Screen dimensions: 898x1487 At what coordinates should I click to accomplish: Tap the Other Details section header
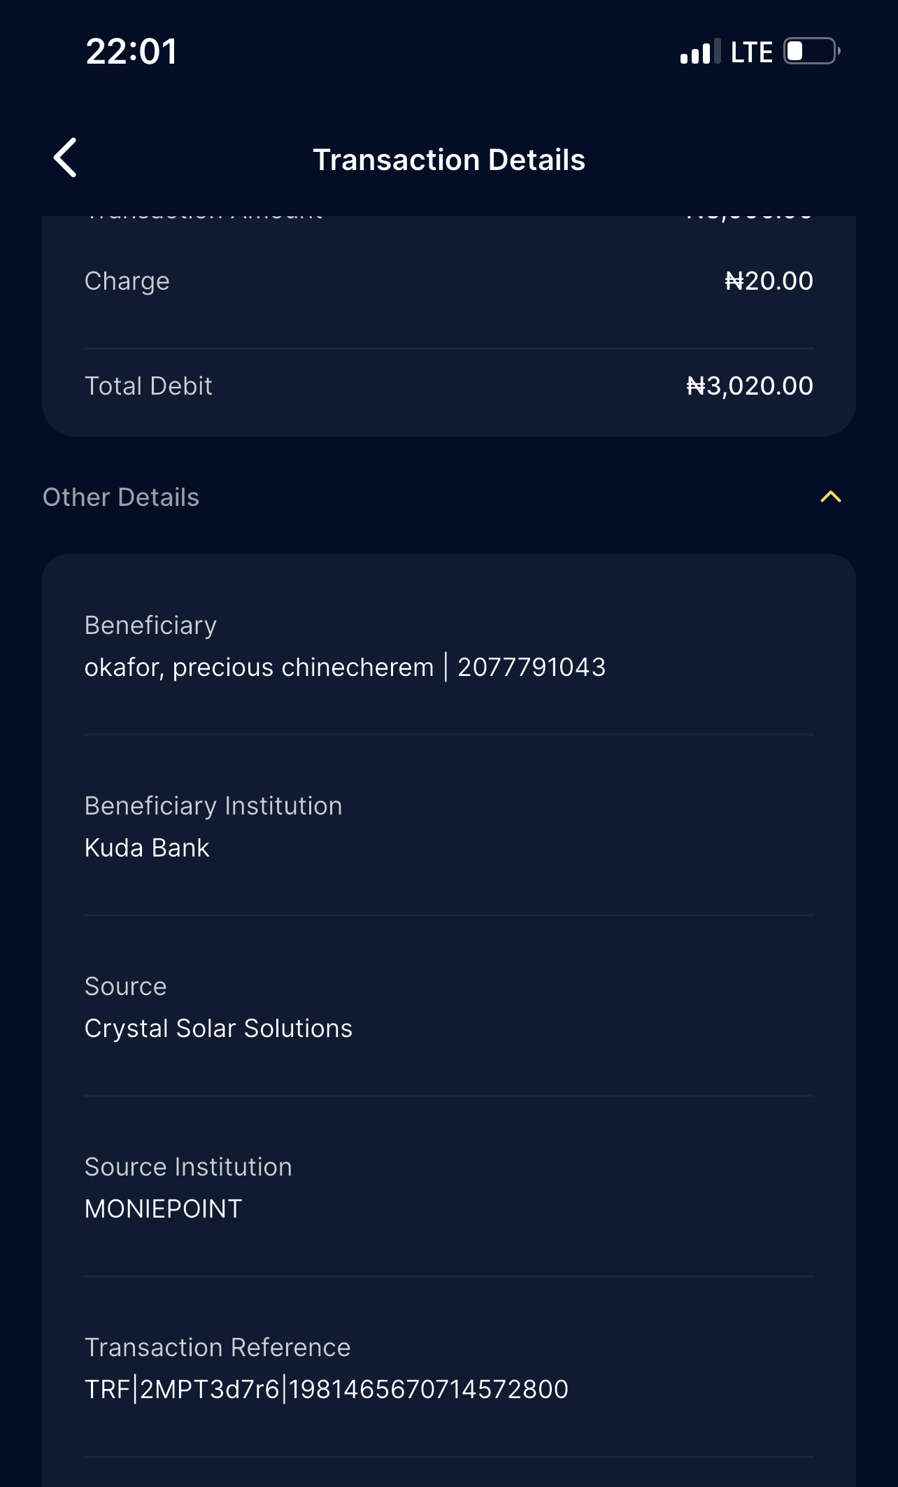121,498
